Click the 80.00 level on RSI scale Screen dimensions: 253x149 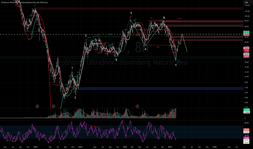[x=246, y=123]
